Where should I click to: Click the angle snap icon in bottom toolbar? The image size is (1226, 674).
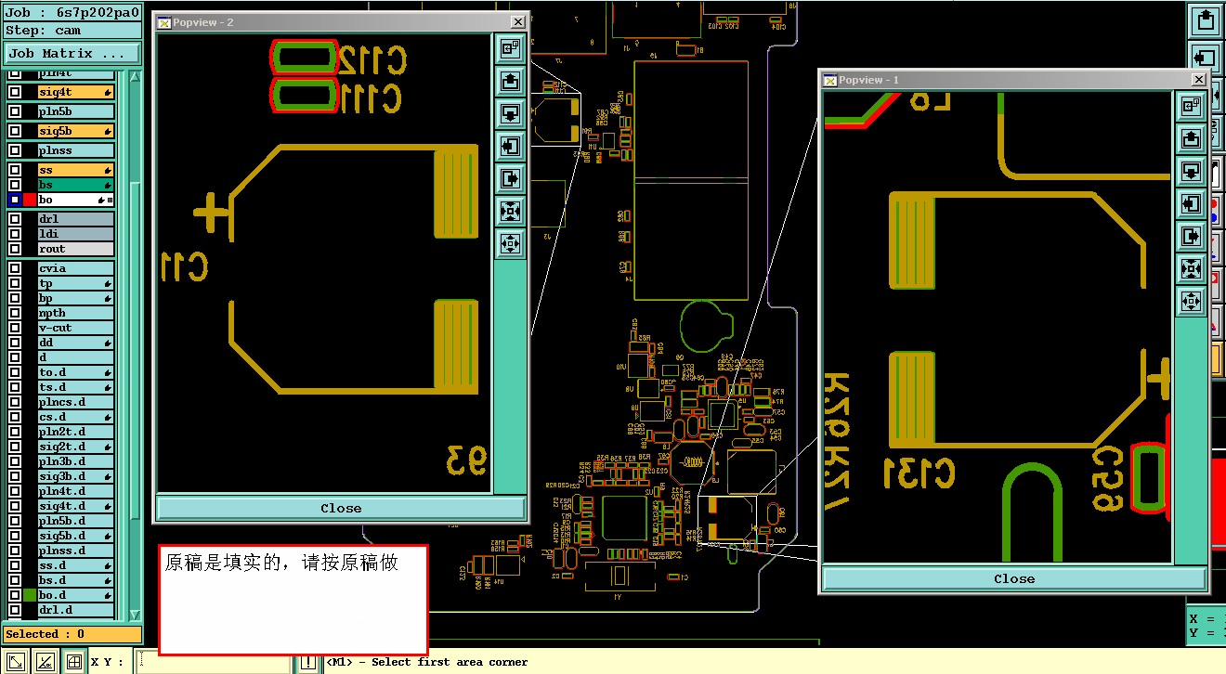pyautogui.click(x=45, y=662)
